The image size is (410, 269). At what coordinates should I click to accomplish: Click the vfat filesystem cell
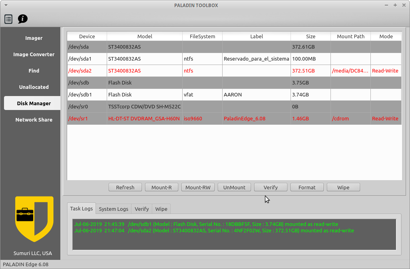[x=202, y=94]
